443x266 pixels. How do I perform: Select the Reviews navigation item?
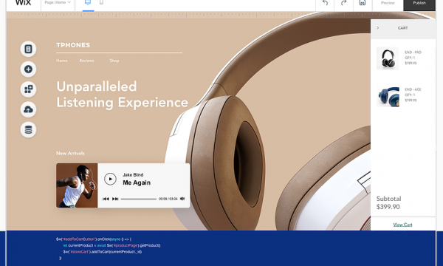[86, 61]
